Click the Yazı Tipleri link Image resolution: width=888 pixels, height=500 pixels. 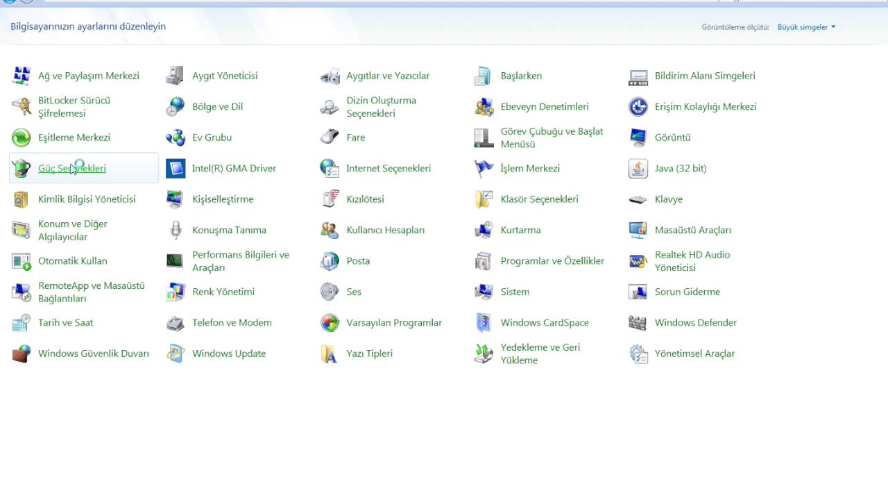(x=370, y=353)
